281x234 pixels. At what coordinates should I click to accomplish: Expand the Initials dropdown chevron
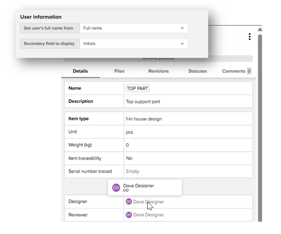click(x=182, y=44)
